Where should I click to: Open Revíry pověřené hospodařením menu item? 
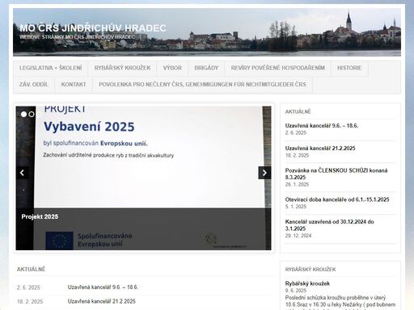point(278,68)
